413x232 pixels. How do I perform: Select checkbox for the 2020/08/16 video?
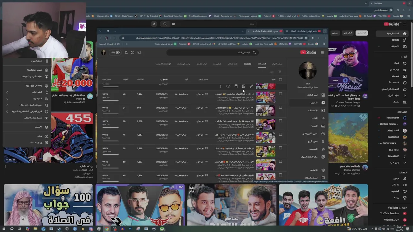point(280,121)
